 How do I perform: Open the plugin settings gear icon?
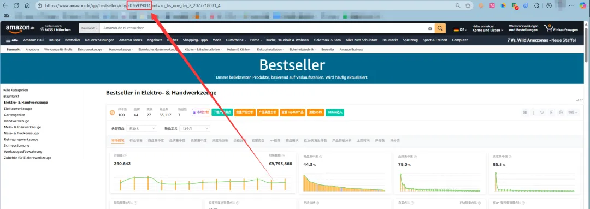pos(560,112)
